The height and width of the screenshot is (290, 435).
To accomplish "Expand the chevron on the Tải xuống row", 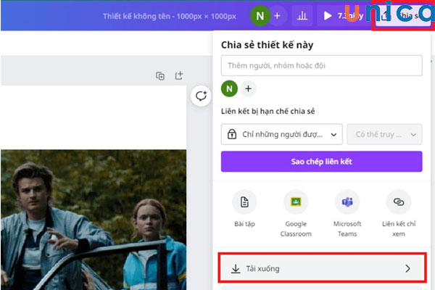I will pyautogui.click(x=407, y=268).
